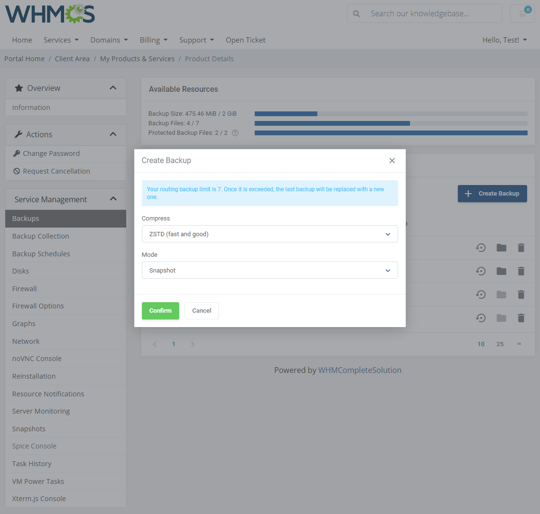Screen dimensions: 540x514
Task: Click the WHMCompleteSolution link
Action: click(x=359, y=370)
